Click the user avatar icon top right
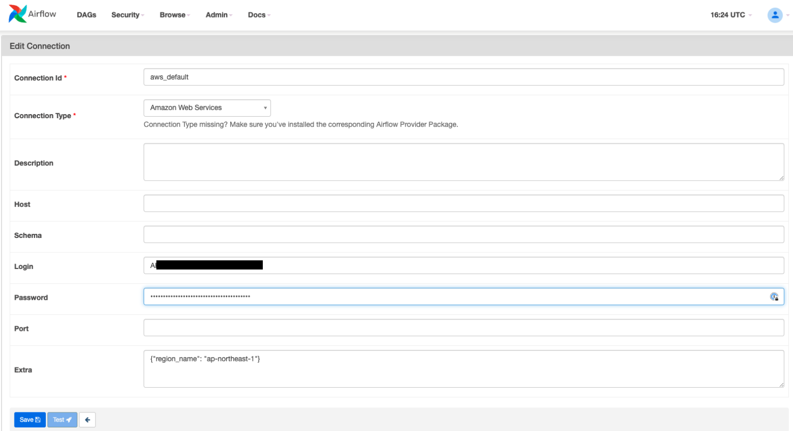The image size is (793, 431). (x=775, y=15)
